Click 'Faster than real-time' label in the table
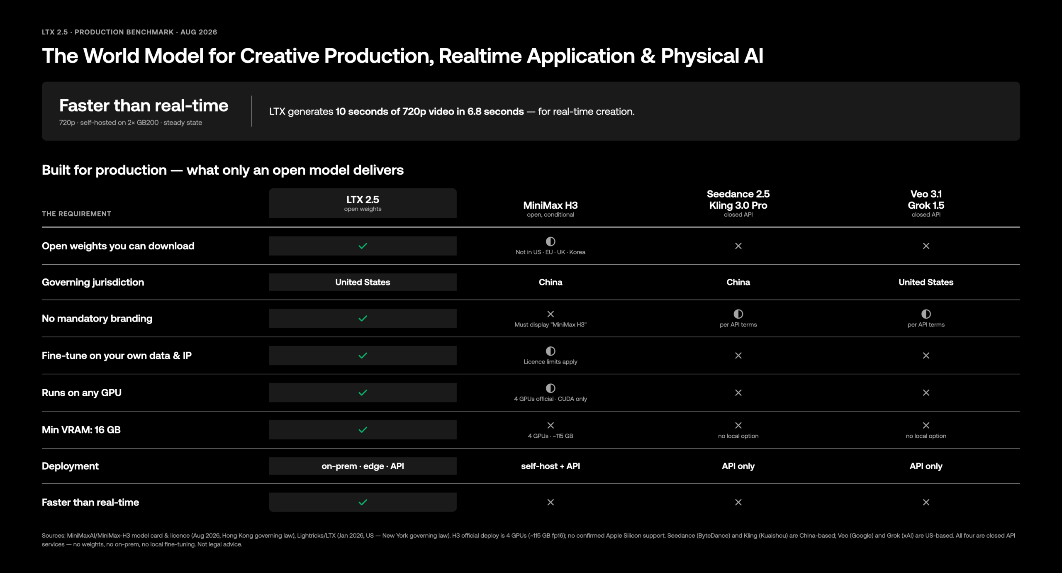 tap(90, 502)
